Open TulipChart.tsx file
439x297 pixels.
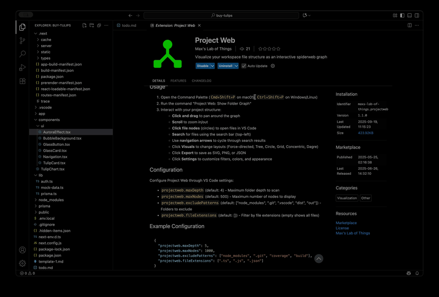pos(71,169)
